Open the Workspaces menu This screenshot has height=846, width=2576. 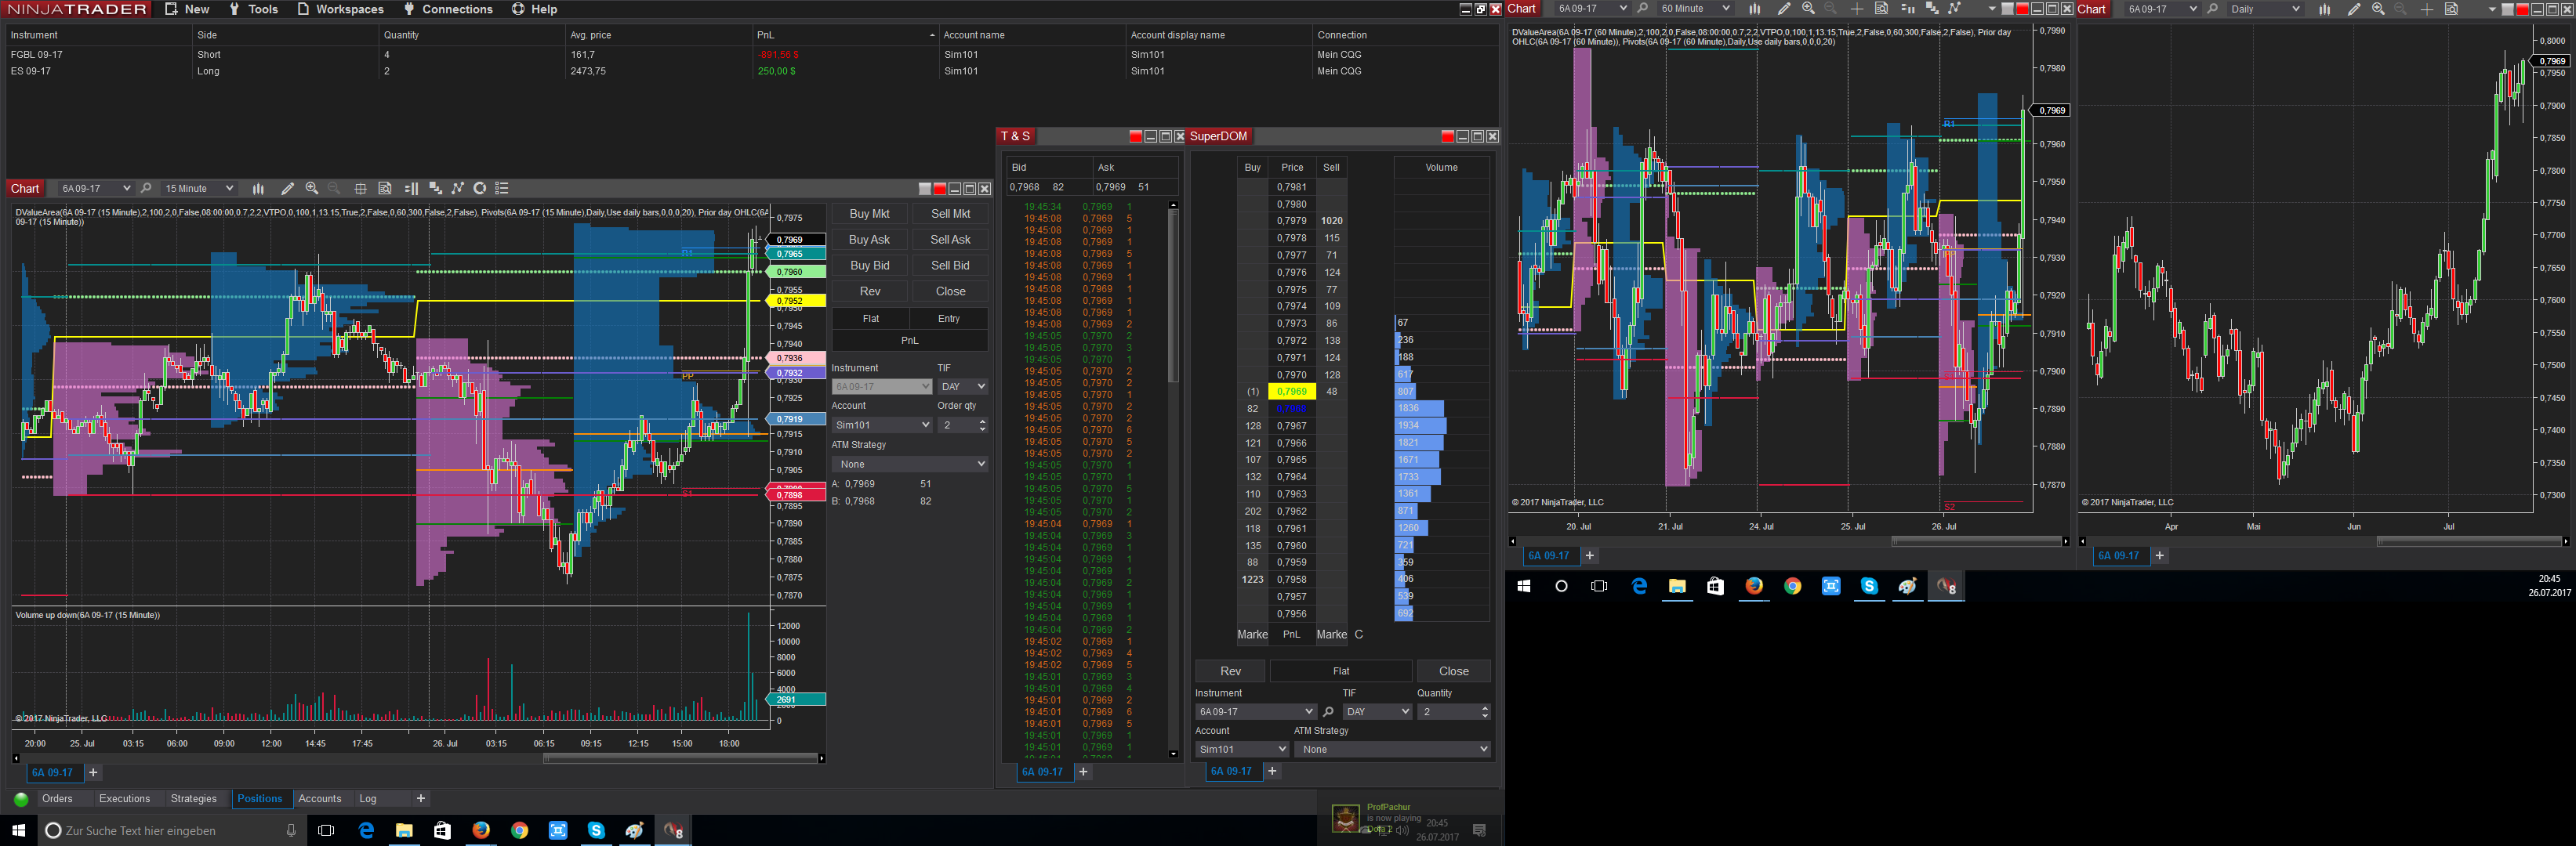(x=340, y=9)
